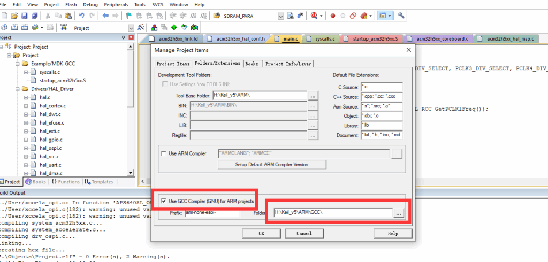Insert breakpoint with solid red dot
This screenshot has height=262, width=548.
click(333, 16)
